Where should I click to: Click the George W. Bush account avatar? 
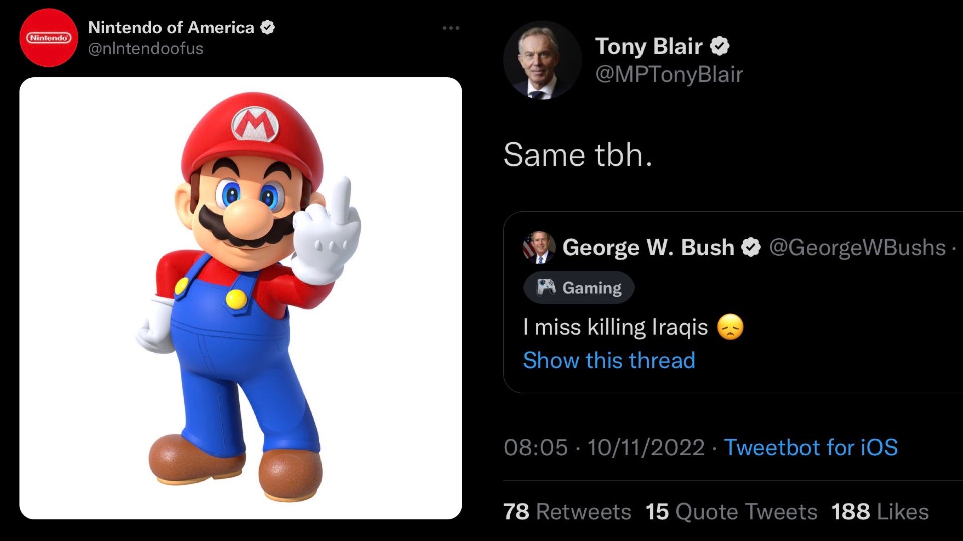pos(539,247)
